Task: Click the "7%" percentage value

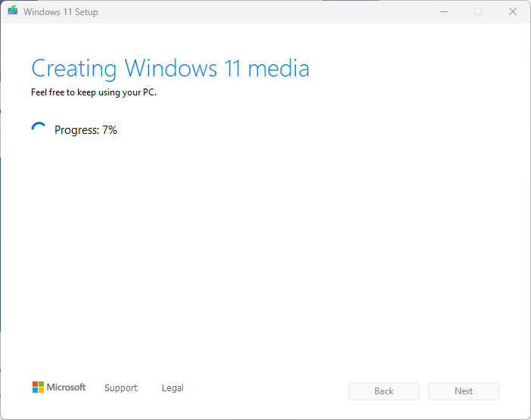Action: [x=110, y=130]
